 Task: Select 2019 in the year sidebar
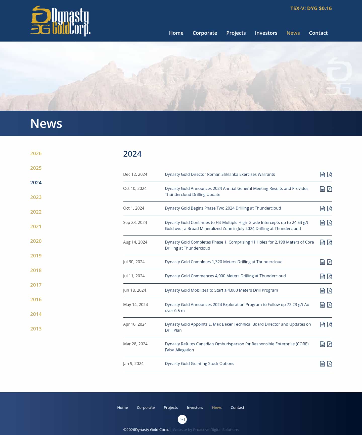tap(36, 256)
